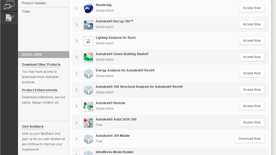Click Access Now for Autodesk Remote
The image size is (276, 155).
tap(252, 106)
